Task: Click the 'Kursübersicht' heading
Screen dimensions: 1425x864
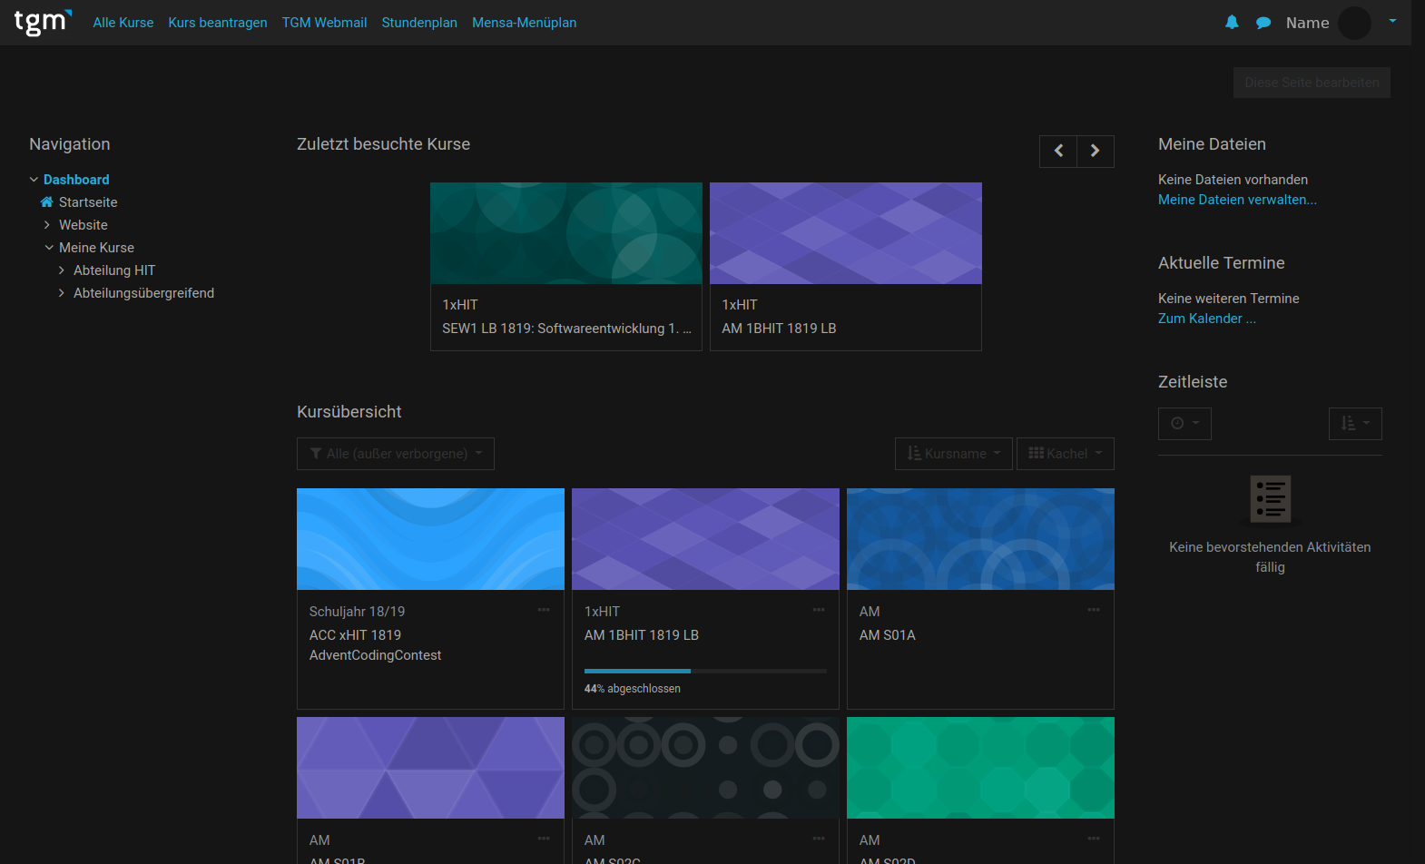Action: (349, 412)
